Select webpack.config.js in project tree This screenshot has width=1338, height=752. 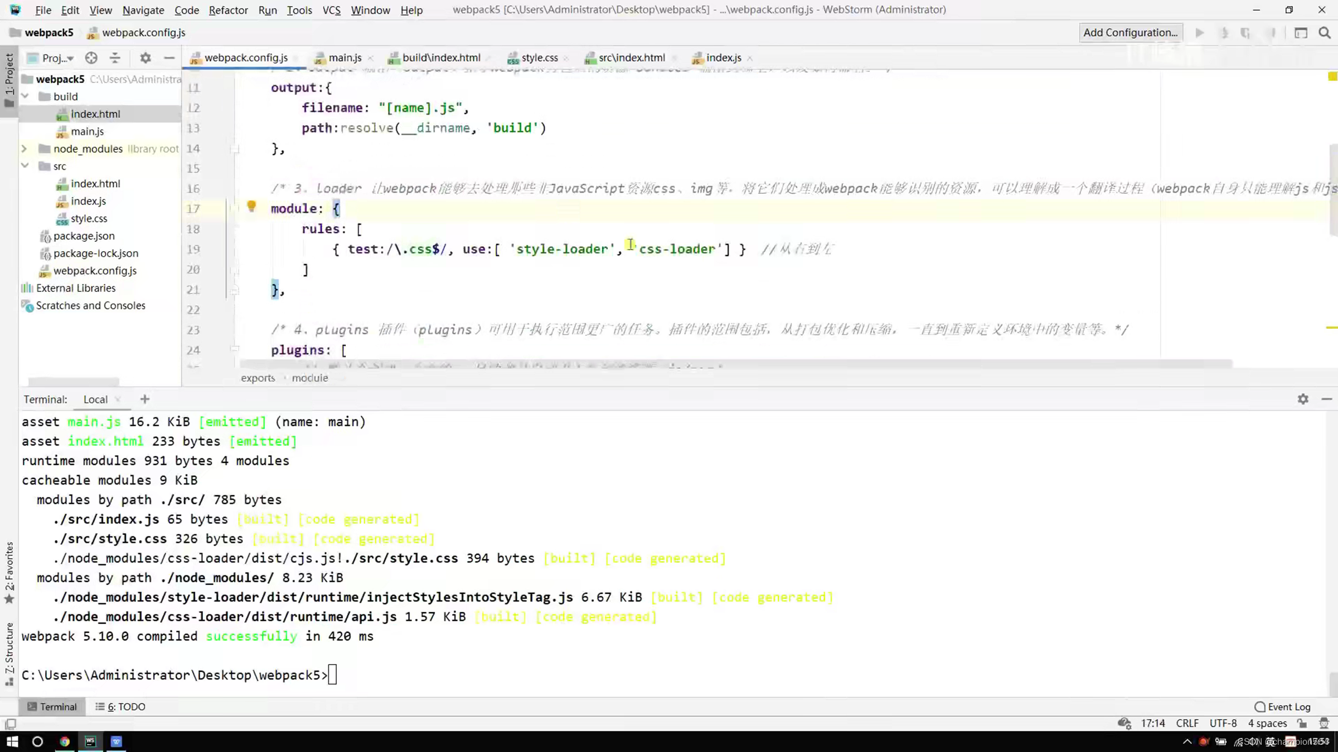[95, 271]
